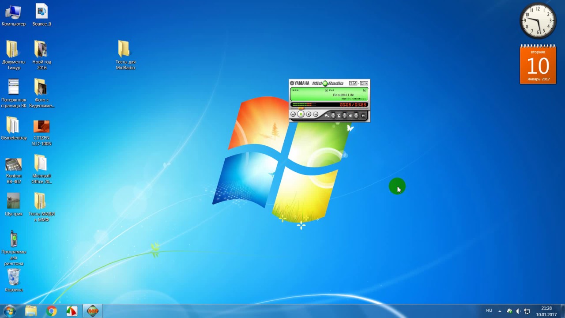This screenshot has height=318, width=565.
Task: Click the Show desktop strip beside the clock
Action: 562,311
